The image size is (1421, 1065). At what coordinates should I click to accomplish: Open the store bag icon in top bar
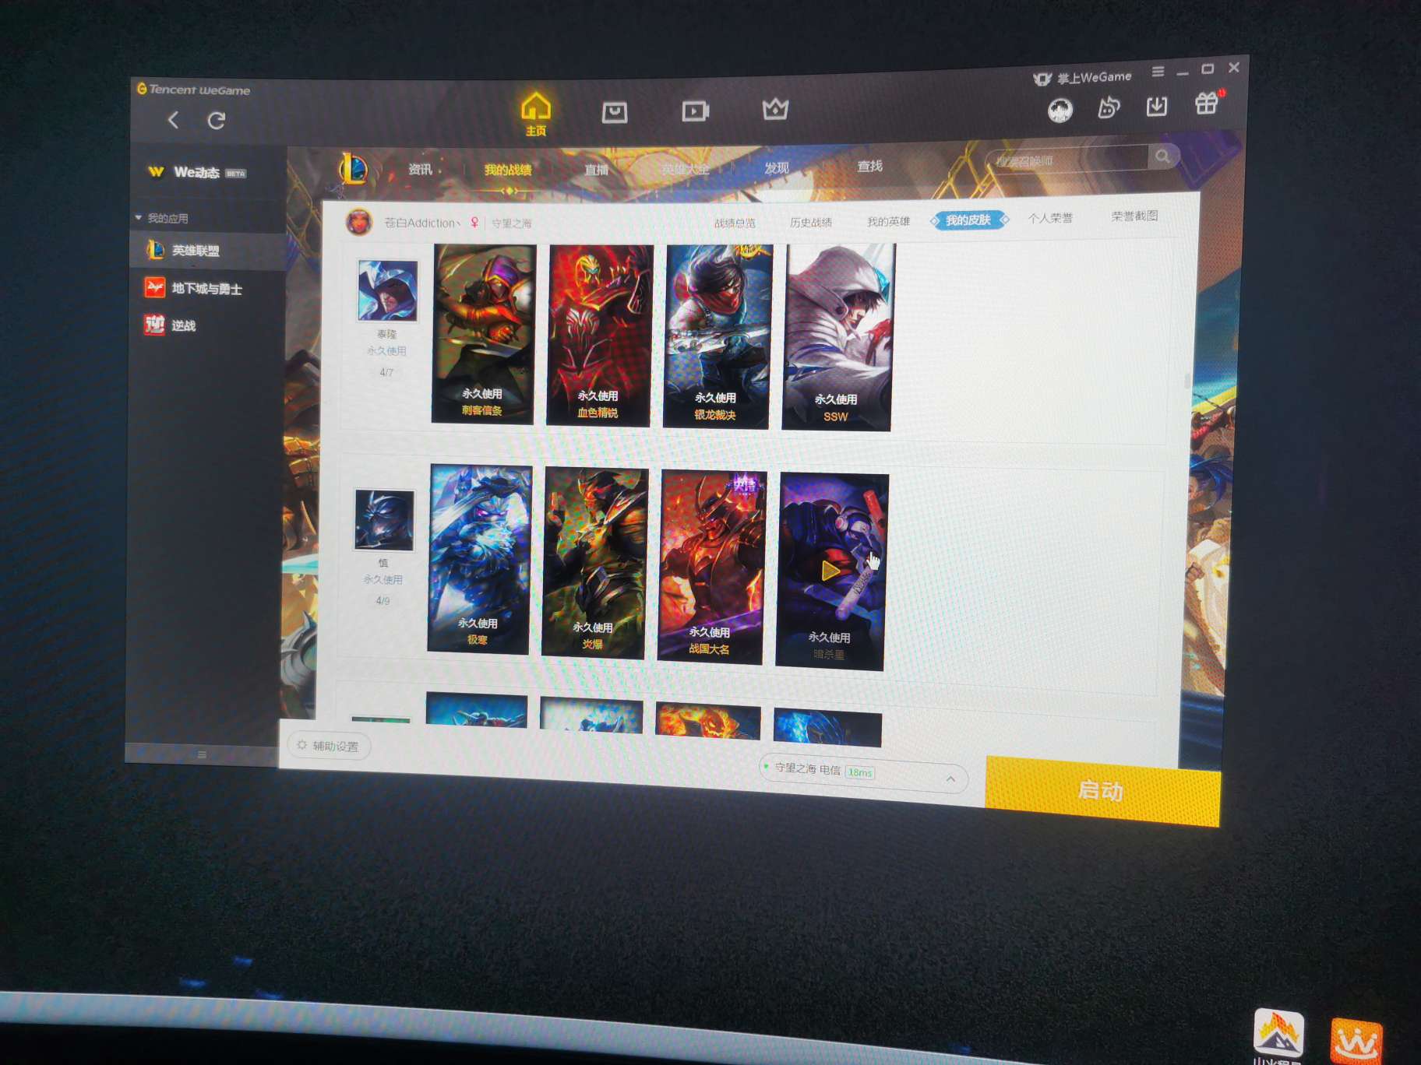[x=615, y=113]
